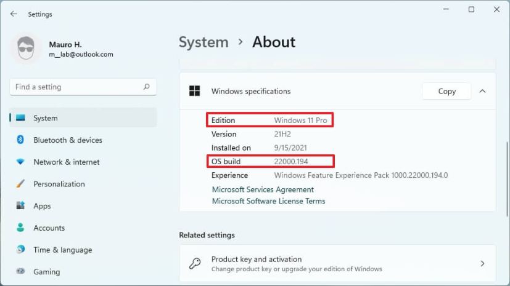Click the Time & language globe icon
The height and width of the screenshot is (286, 510).
(20, 249)
